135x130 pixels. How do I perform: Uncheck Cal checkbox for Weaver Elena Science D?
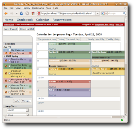point(6,86)
